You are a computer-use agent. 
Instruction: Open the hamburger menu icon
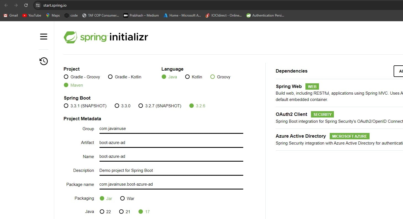point(44,36)
